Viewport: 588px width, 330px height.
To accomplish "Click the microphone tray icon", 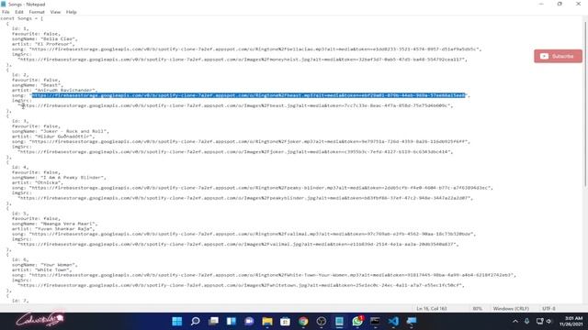I will (x=526, y=321).
